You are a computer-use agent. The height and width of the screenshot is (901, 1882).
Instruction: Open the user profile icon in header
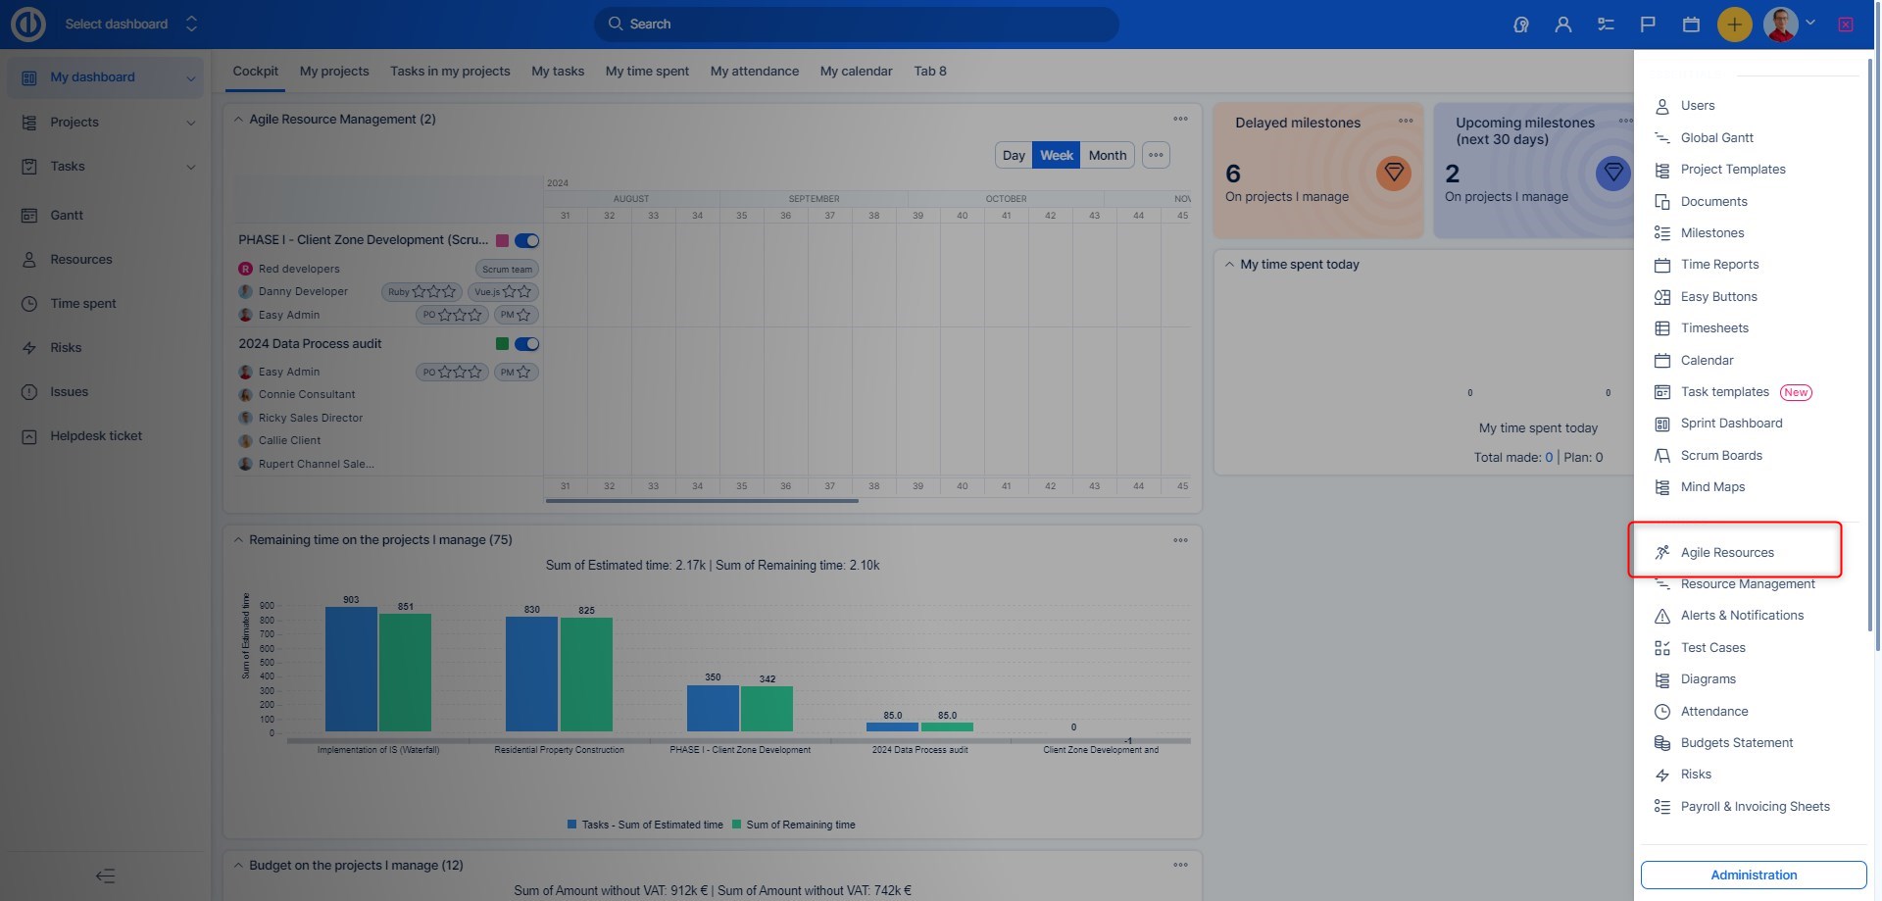(1563, 25)
